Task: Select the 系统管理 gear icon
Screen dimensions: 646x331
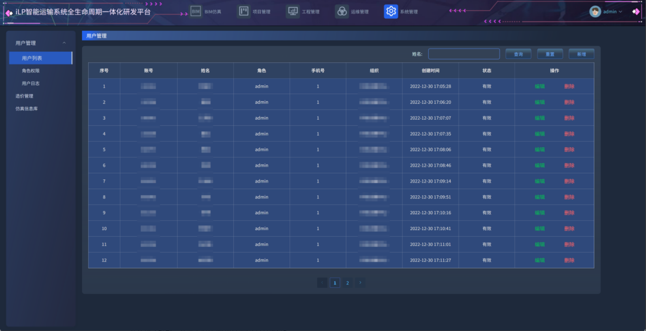Action: pyautogui.click(x=391, y=12)
